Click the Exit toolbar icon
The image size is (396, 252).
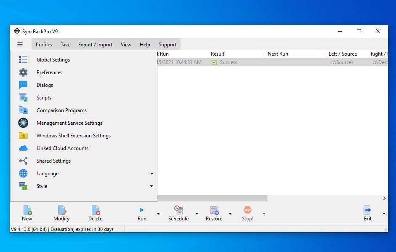click(x=367, y=210)
